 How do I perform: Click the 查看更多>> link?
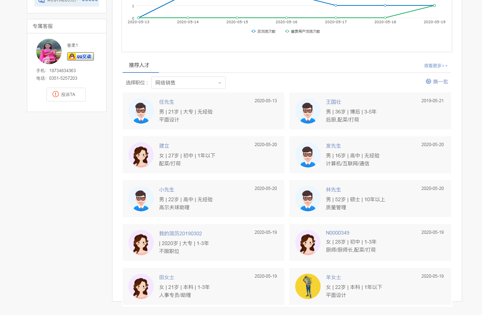[x=436, y=66]
